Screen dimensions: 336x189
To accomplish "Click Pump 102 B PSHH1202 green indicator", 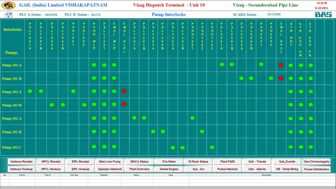I will [x=202, y=132].
